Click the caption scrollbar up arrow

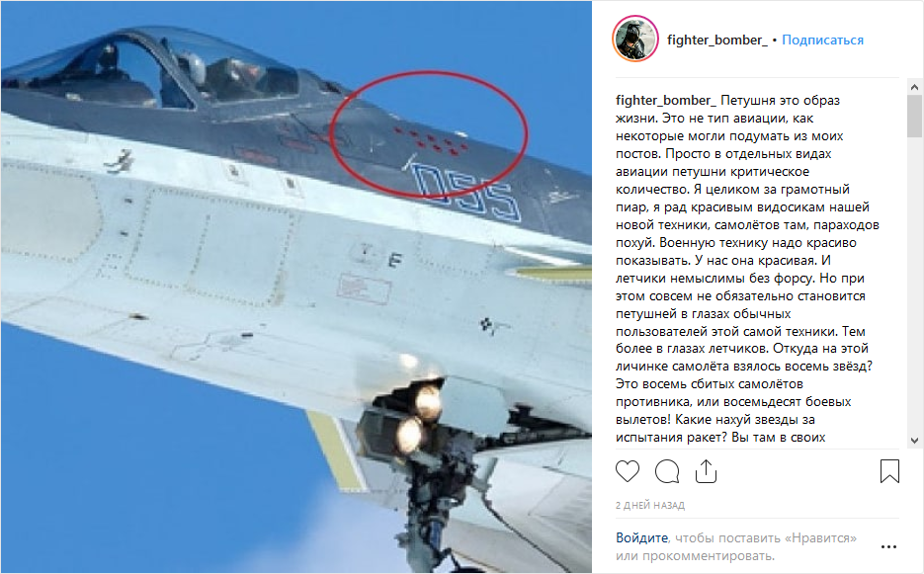pos(914,87)
